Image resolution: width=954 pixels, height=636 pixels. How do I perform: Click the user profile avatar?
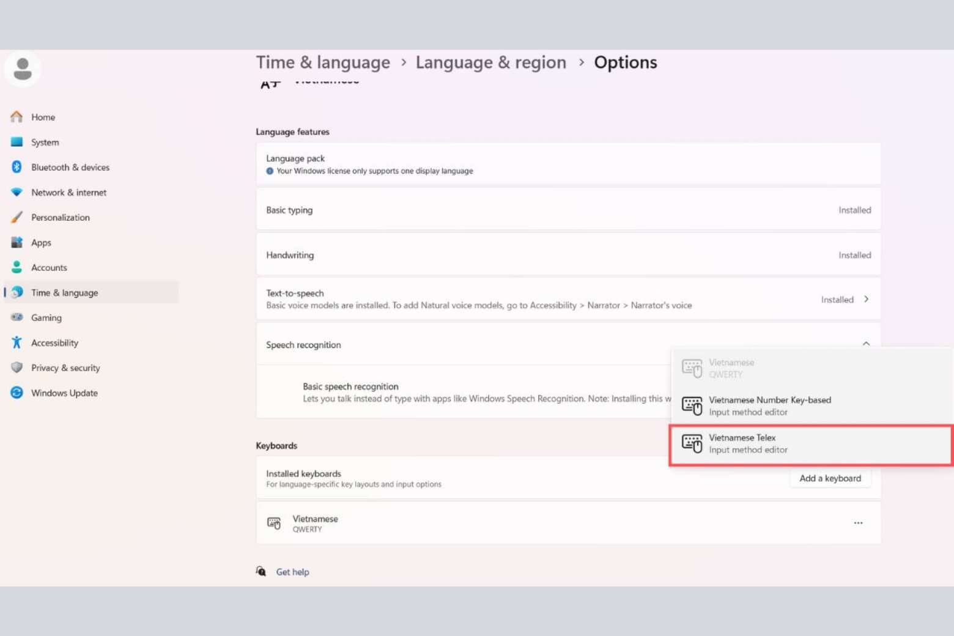click(x=23, y=68)
